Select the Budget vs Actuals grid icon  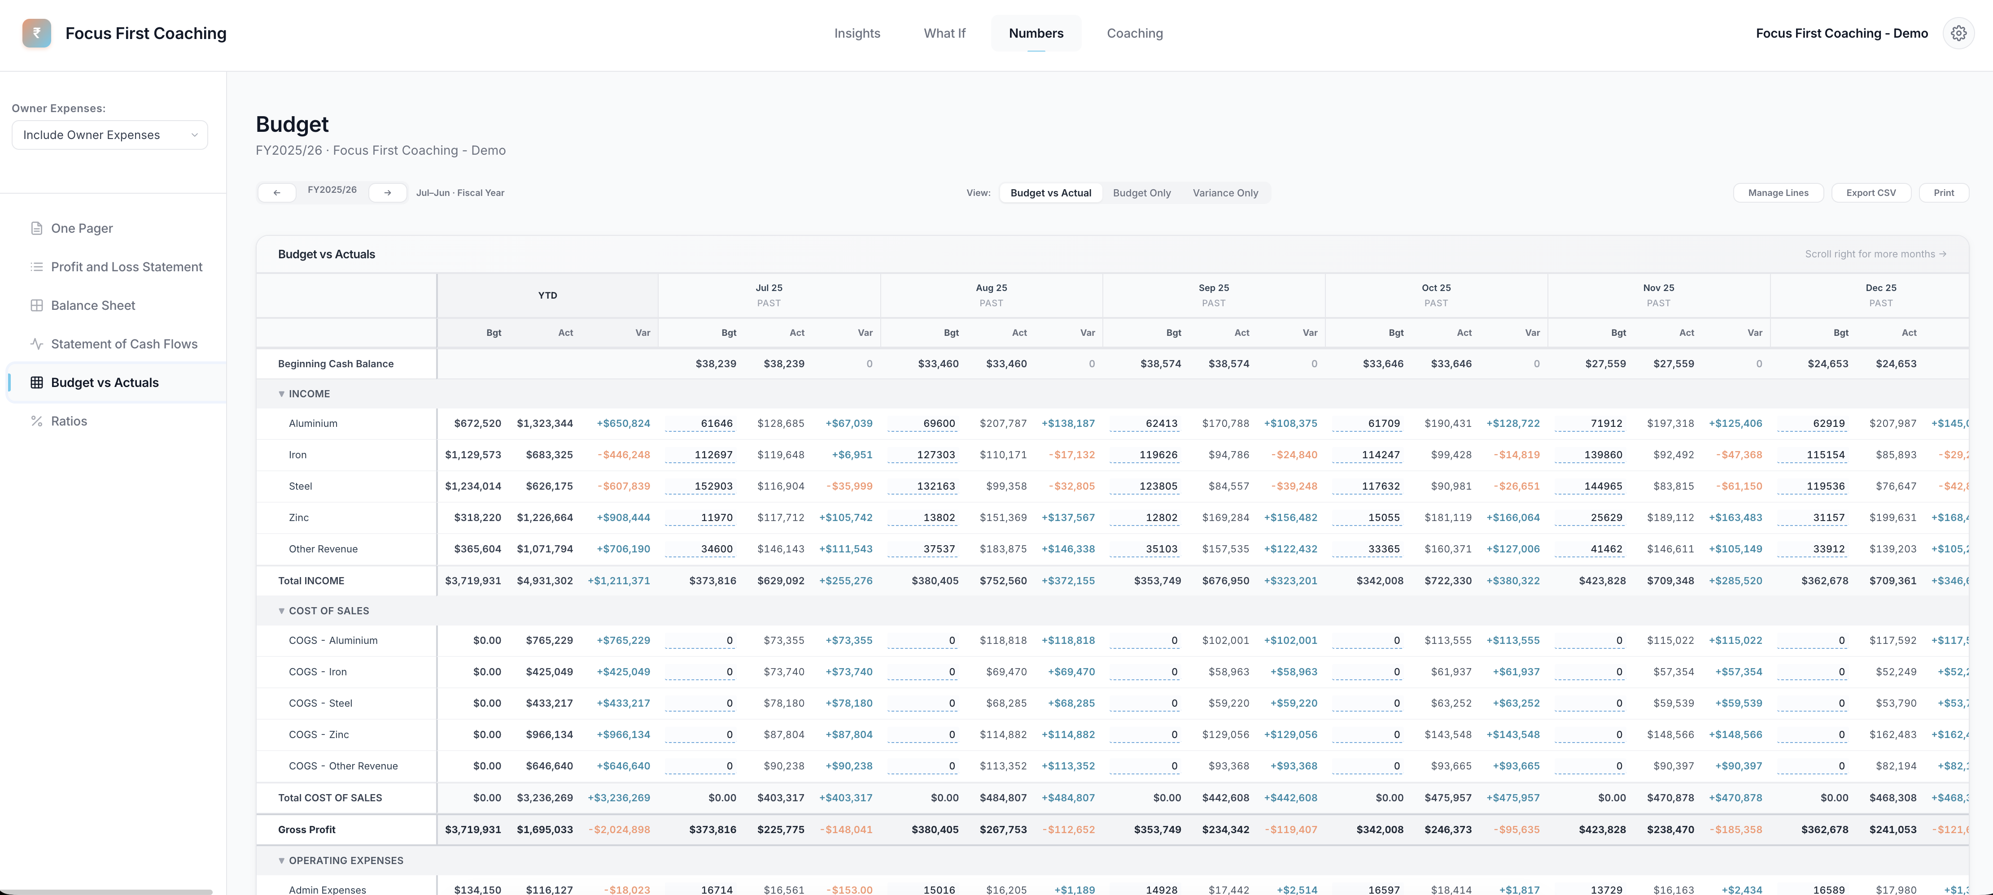[36, 382]
